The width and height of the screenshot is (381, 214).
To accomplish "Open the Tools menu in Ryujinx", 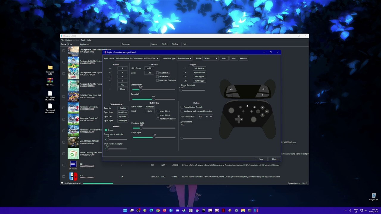I will [x=83, y=40].
